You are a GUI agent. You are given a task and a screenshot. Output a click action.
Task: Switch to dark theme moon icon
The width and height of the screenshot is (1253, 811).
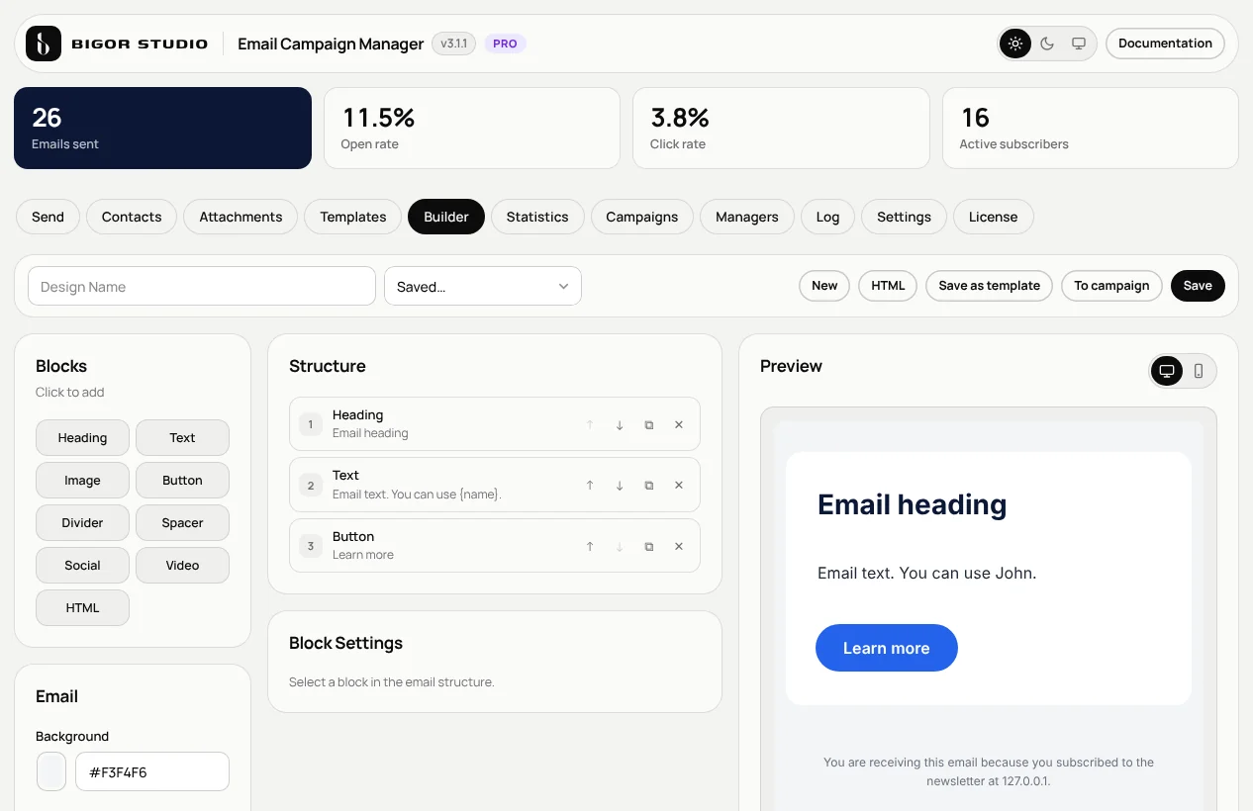tap(1047, 44)
